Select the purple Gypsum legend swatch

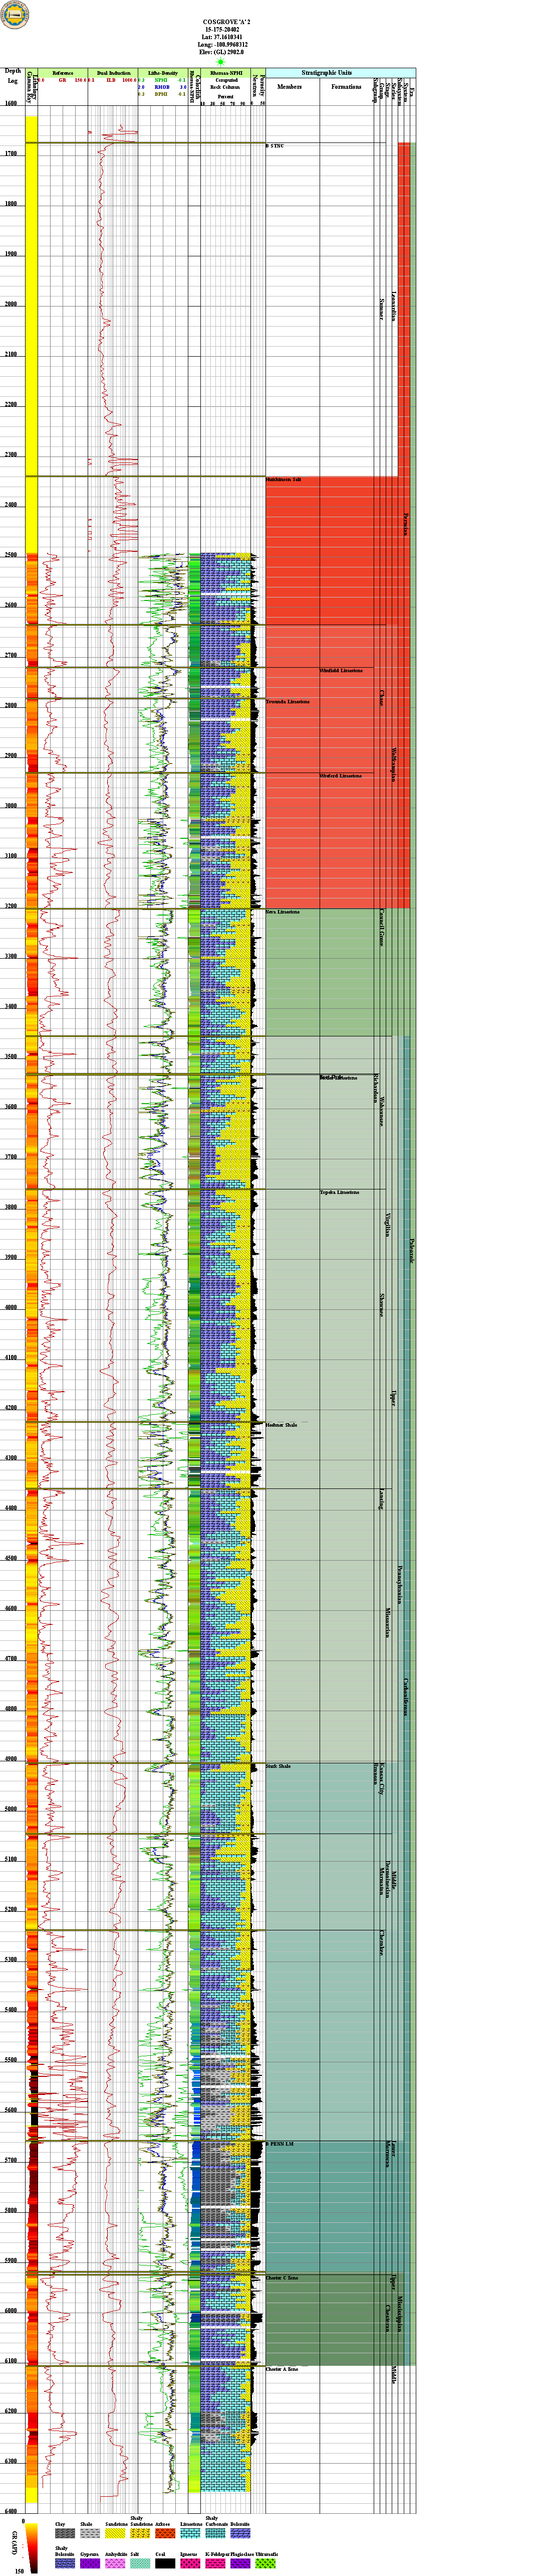click(89, 2564)
